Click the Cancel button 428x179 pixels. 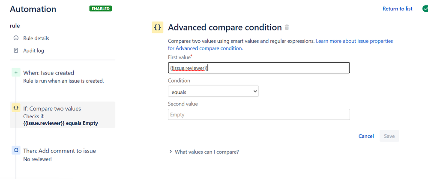tap(366, 136)
